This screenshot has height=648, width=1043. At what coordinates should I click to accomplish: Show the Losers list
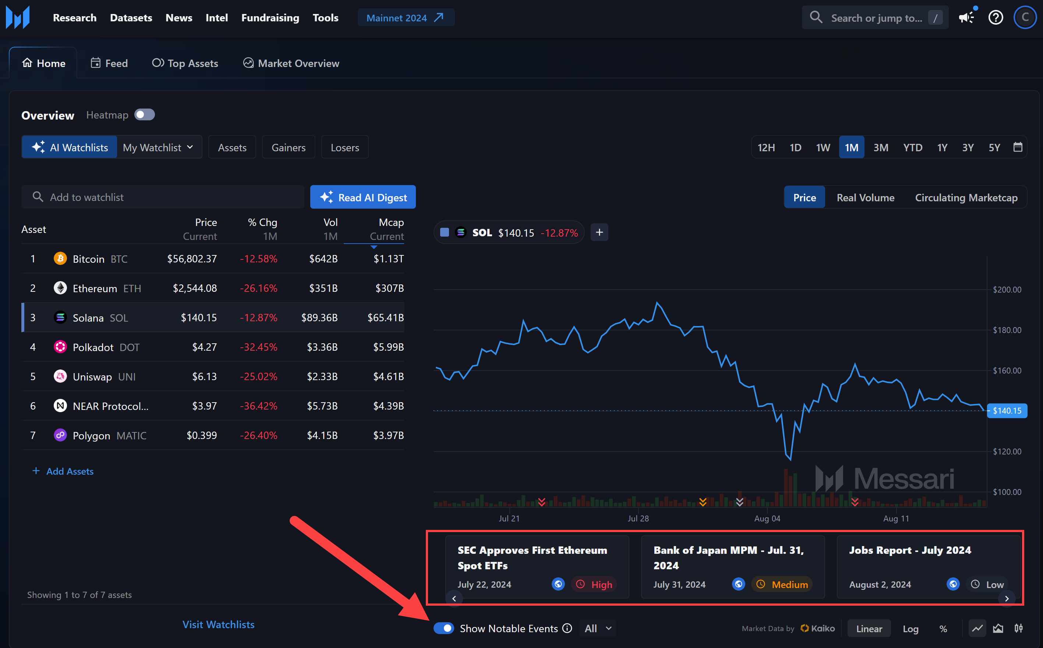[345, 148]
